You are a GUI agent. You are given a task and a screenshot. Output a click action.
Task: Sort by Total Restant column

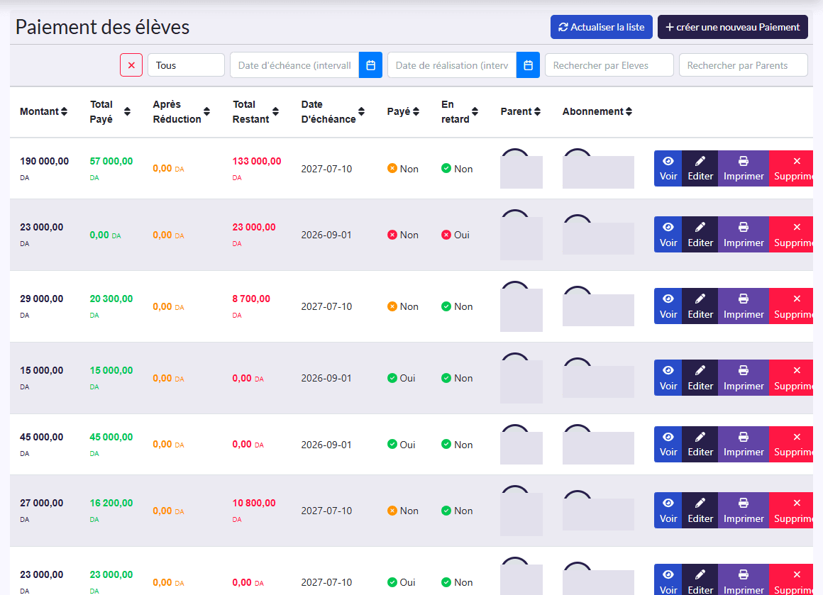point(255,112)
